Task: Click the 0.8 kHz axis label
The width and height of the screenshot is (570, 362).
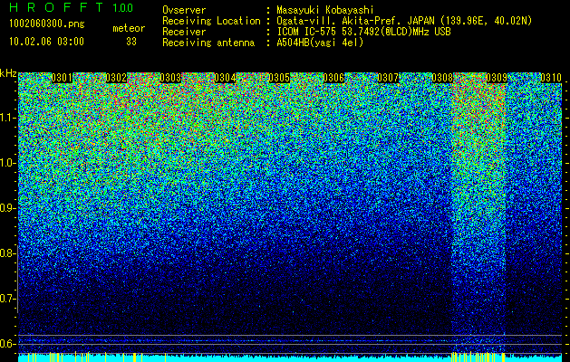Action: [x=8, y=253]
